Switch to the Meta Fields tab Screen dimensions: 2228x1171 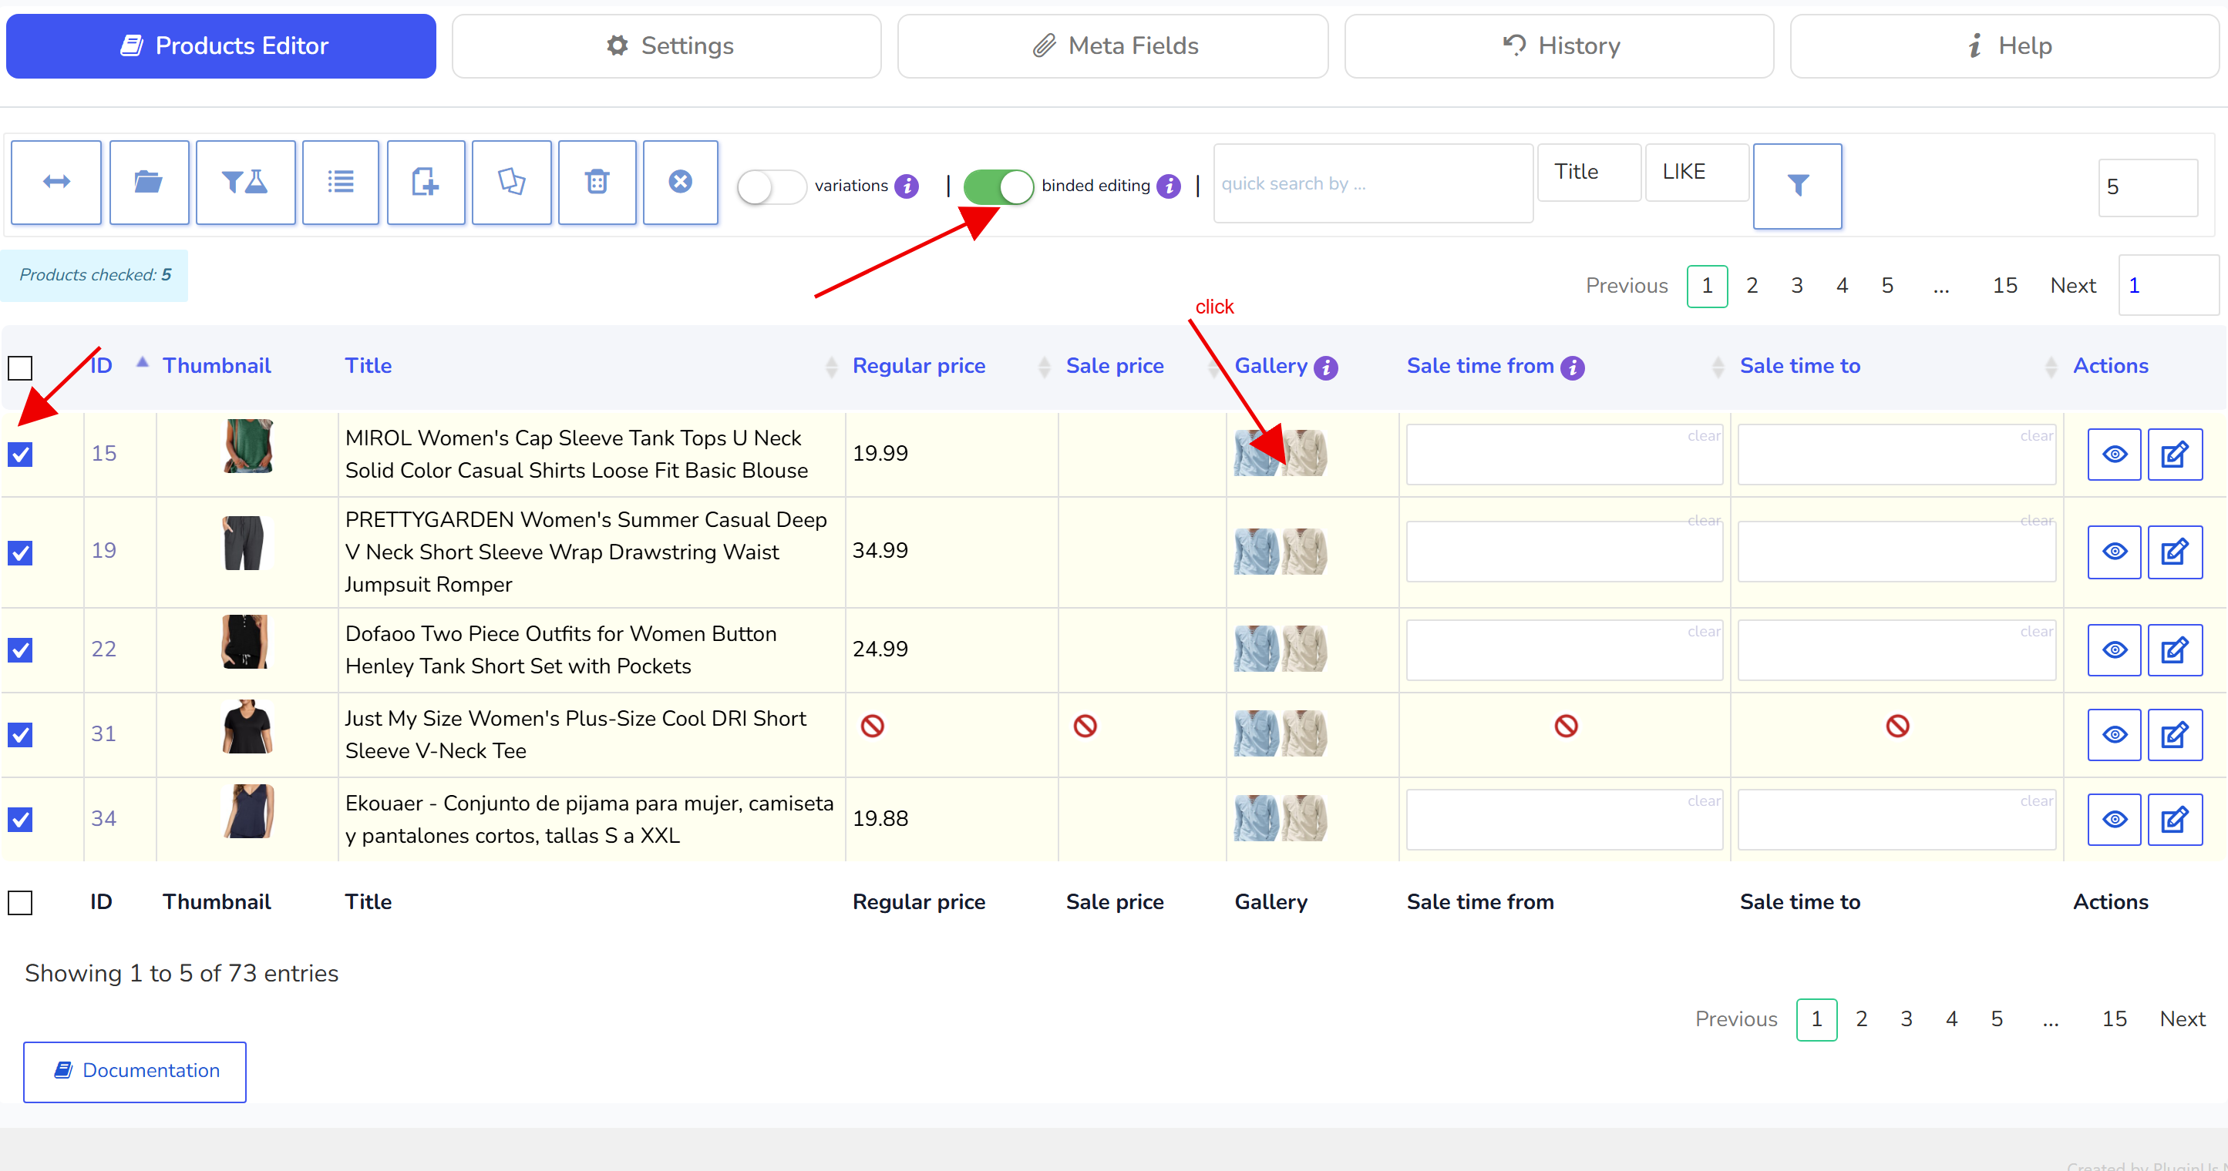1112,45
